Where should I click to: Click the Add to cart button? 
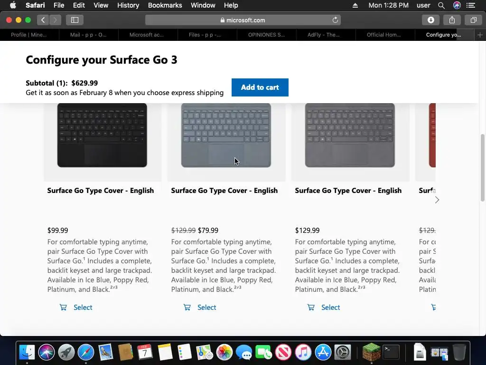260,87
